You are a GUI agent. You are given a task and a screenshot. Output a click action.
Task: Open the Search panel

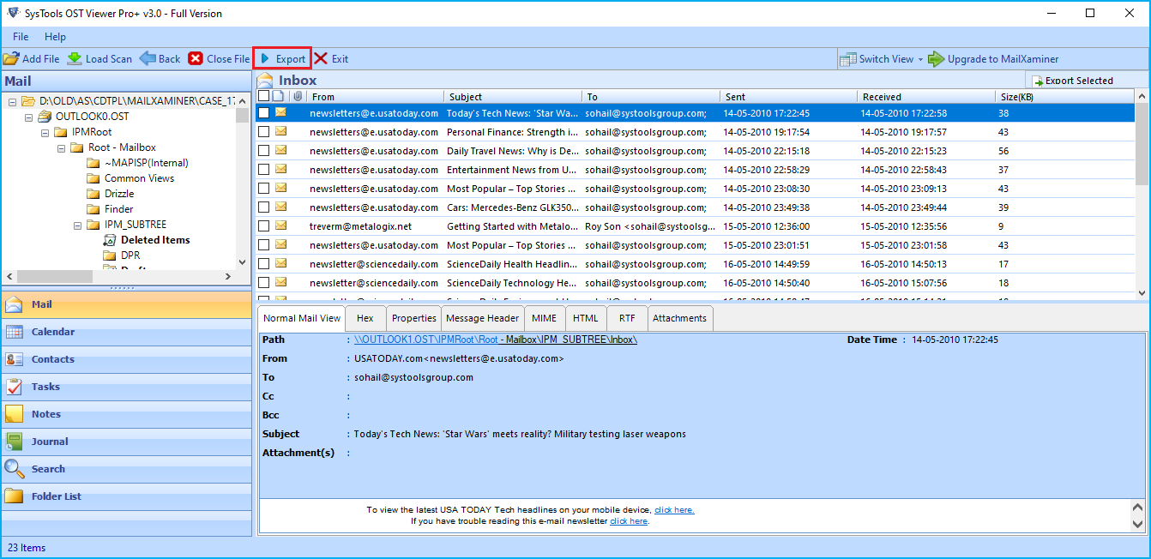pos(49,469)
